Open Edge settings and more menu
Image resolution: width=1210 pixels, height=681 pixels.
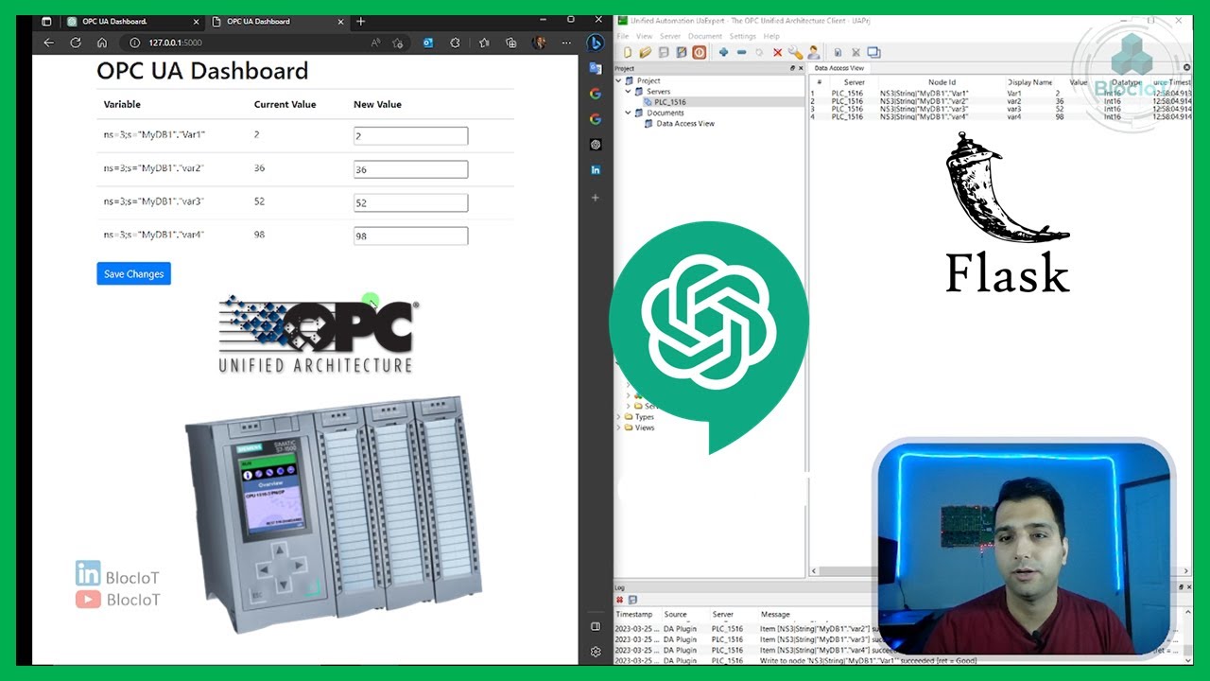[x=565, y=43]
